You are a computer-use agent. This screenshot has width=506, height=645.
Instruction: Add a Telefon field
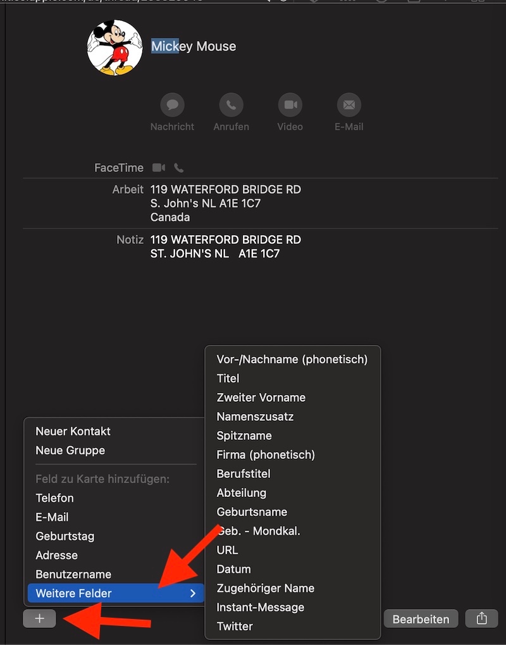coord(54,498)
